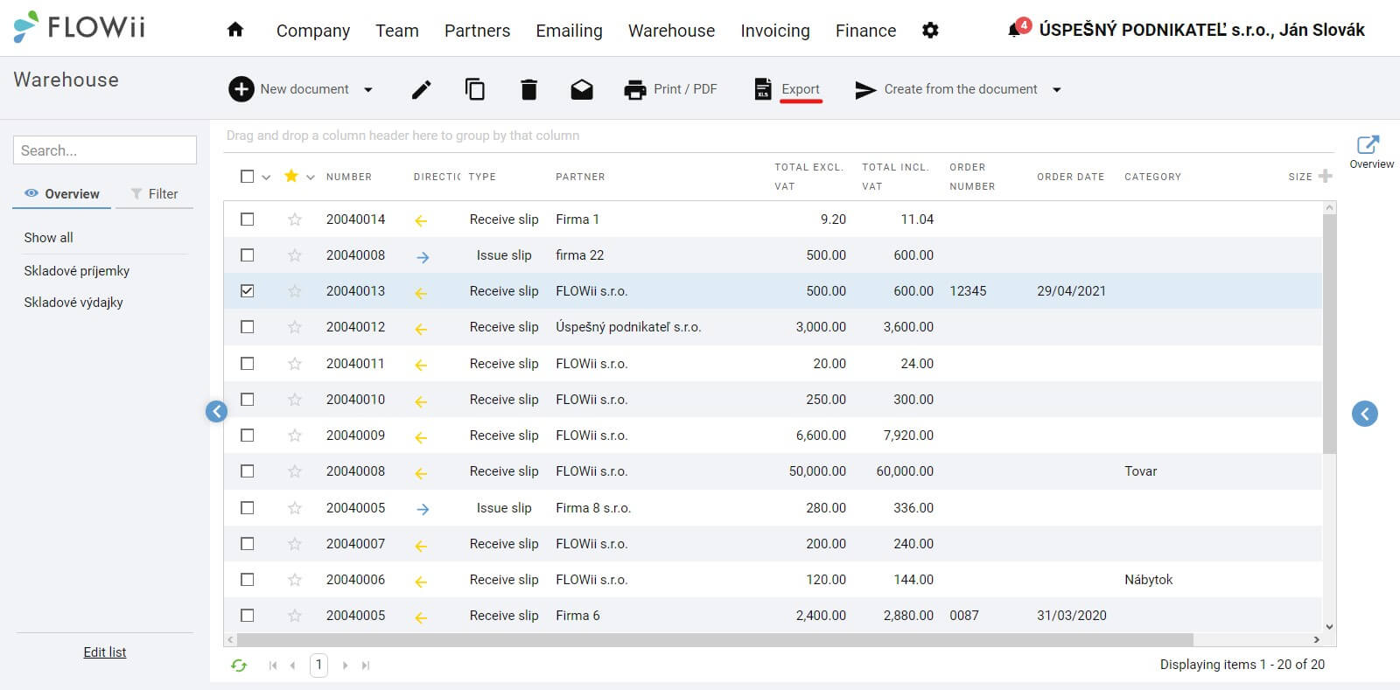Show all warehouse documents
The width and height of the screenshot is (1400, 690).
[49, 238]
